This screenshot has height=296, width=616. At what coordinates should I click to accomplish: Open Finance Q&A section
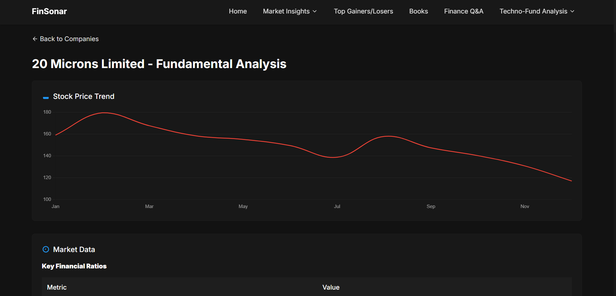click(464, 11)
